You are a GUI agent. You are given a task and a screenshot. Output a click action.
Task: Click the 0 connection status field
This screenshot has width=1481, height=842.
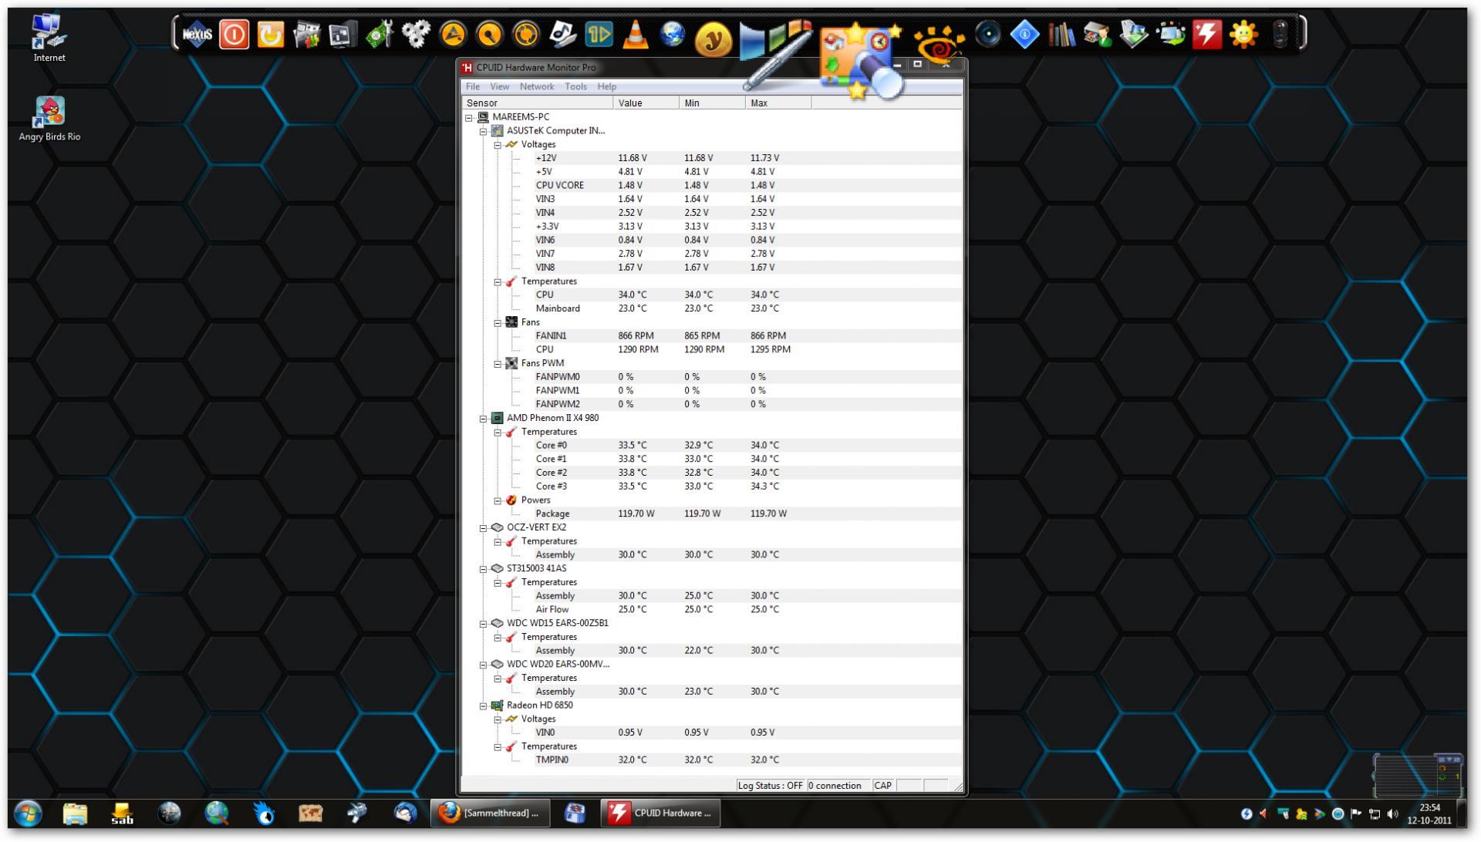(x=838, y=786)
